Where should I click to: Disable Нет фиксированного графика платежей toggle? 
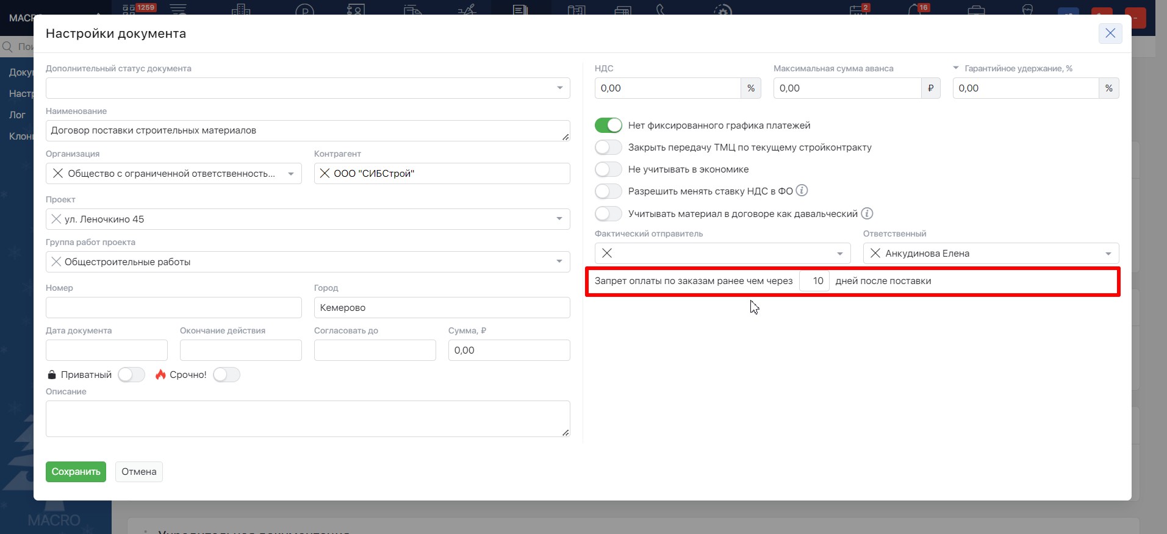(608, 126)
